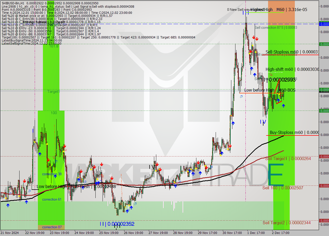The height and width of the screenshot is (236, 329).
Task: Click the Sell correction 87.5 label
Action: pyautogui.click(x=276, y=27)
